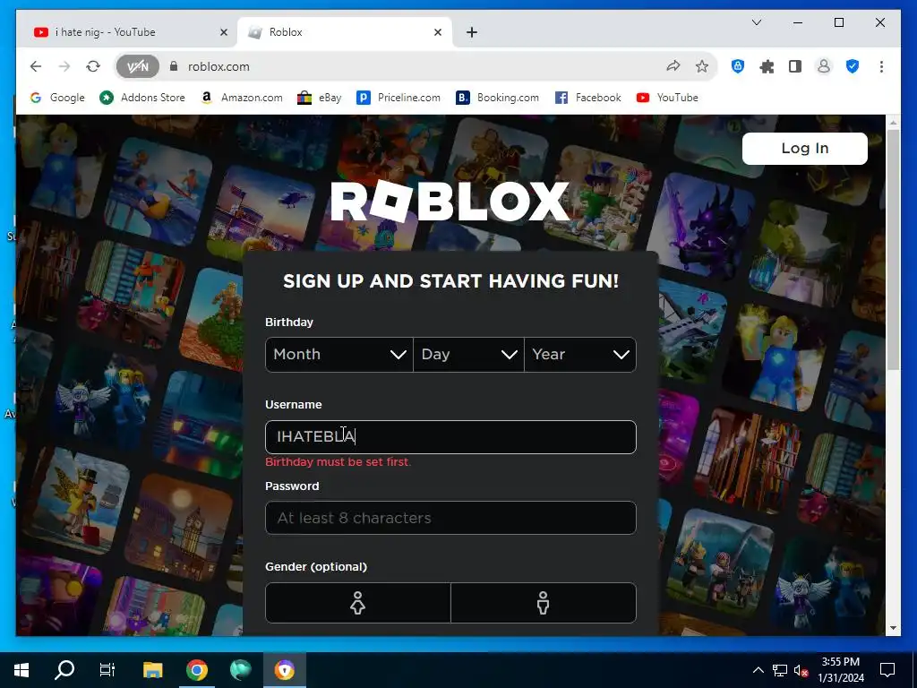The height and width of the screenshot is (688, 917).
Task: Click the Chrome taskbar icon
Action: pyautogui.click(x=197, y=670)
